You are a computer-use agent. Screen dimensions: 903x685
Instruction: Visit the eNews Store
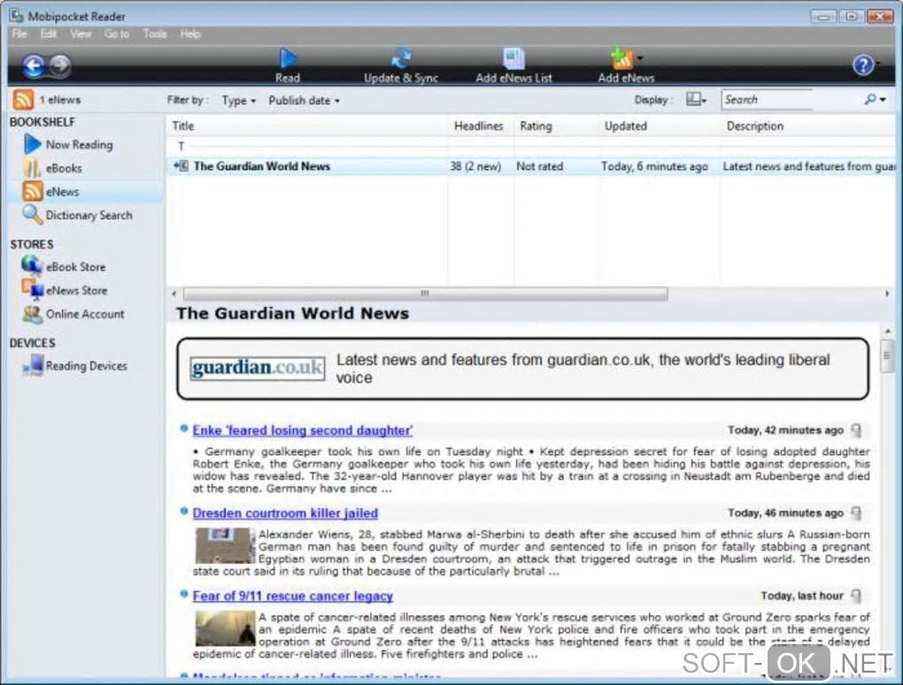click(x=65, y=290)
